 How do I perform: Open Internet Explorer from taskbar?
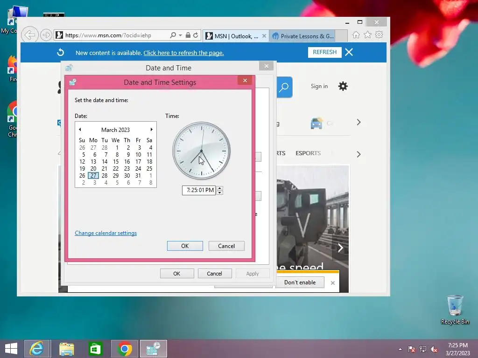click(x=36, y=349)
